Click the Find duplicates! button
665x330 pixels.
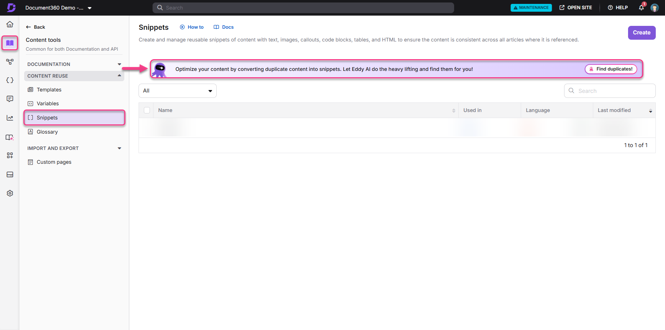tap(611, 69)
